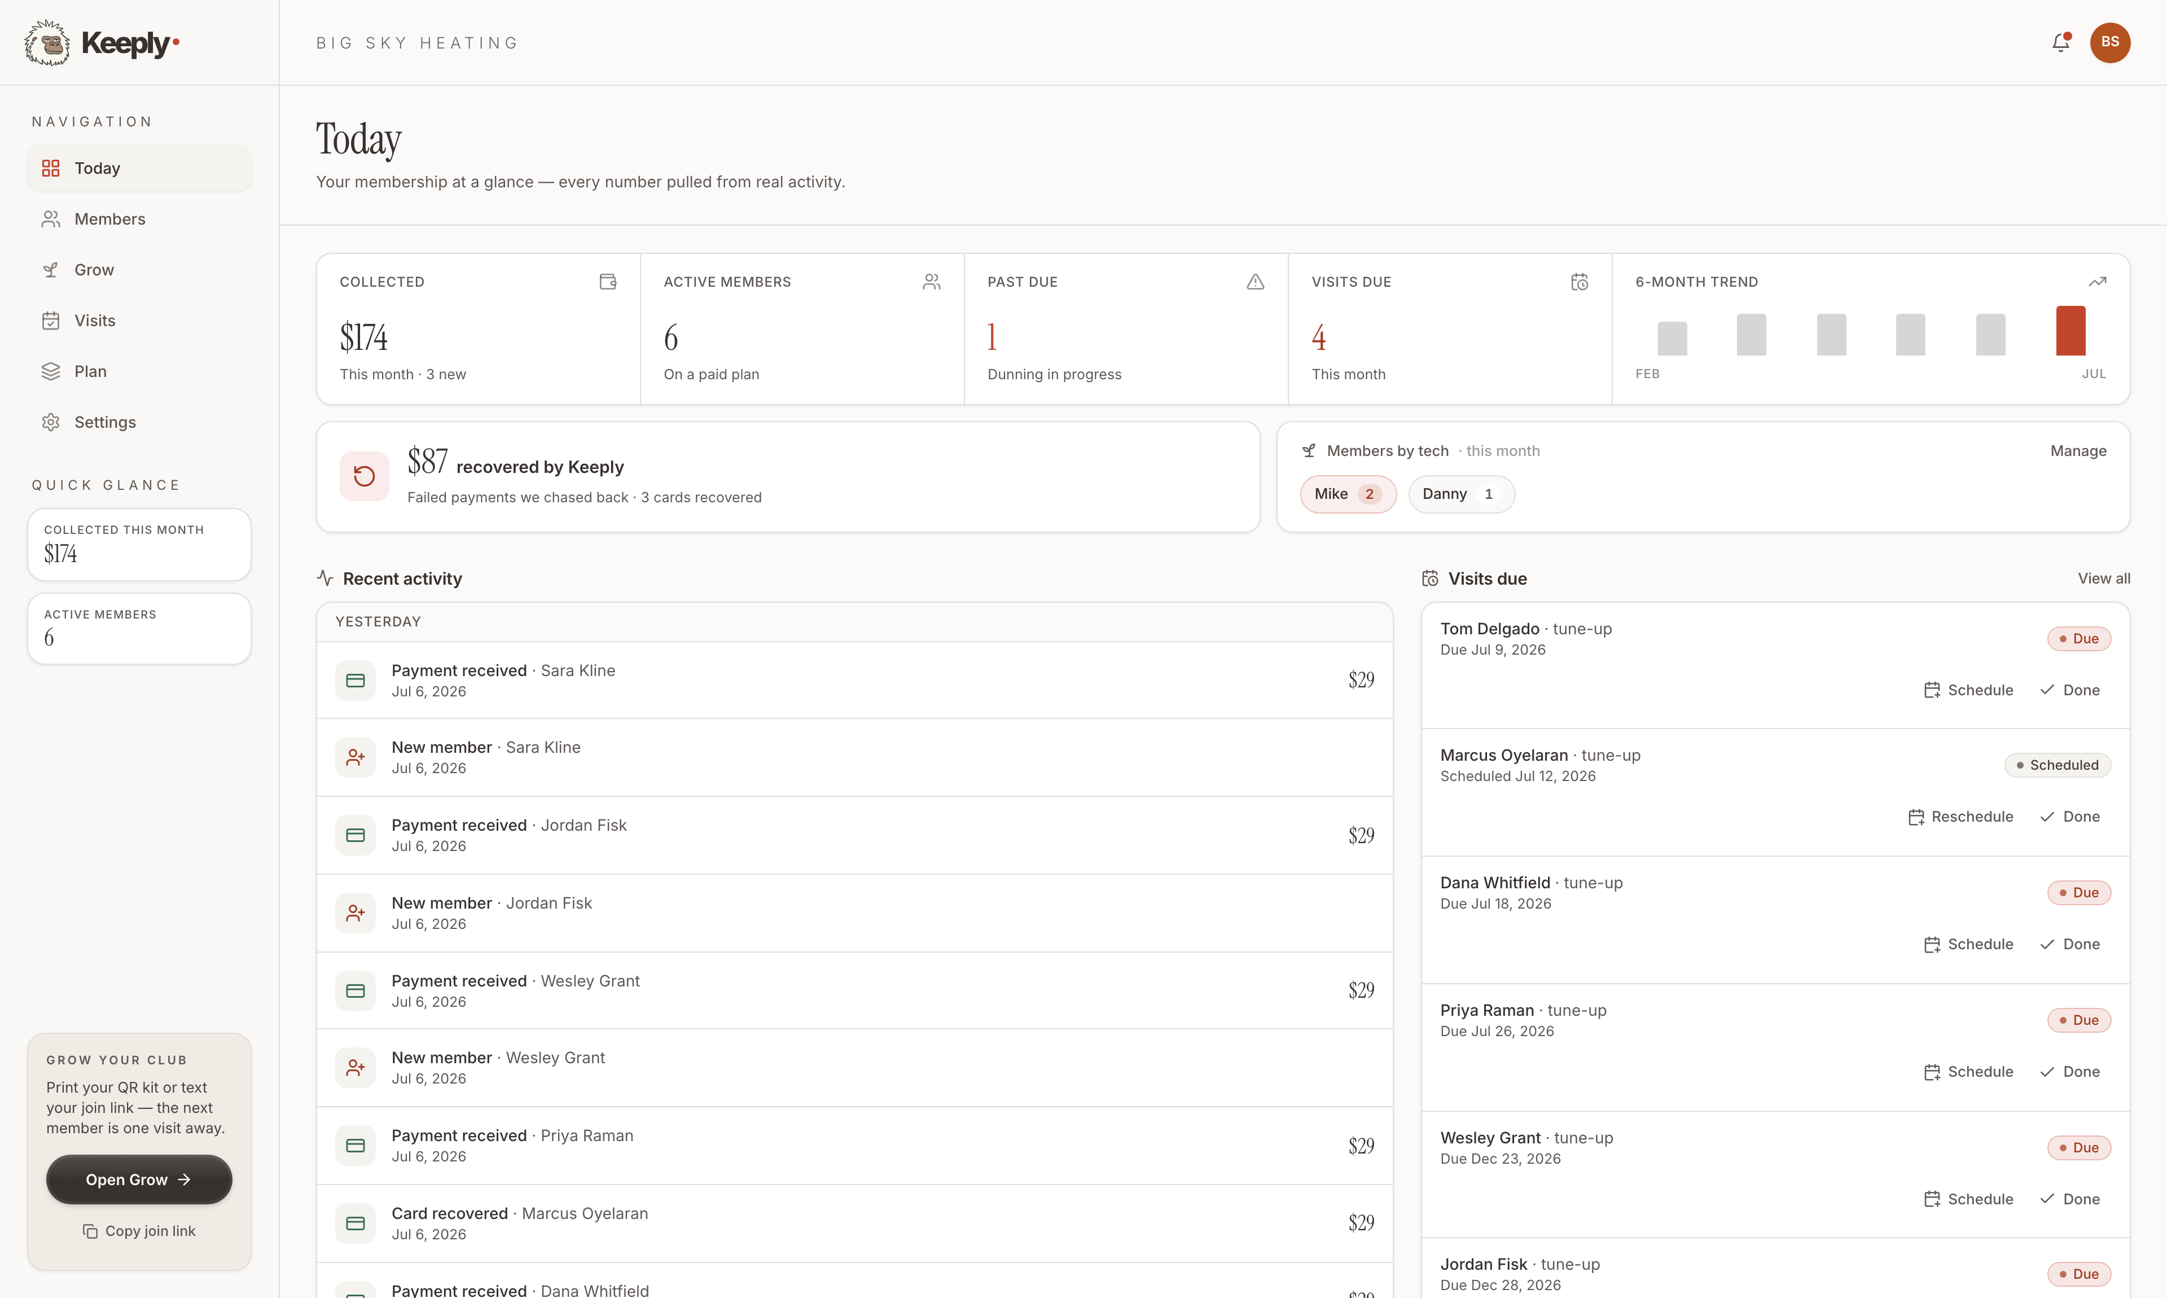Open the BS account avatar
The image size is (2167, 1298).
(2109, 42)
